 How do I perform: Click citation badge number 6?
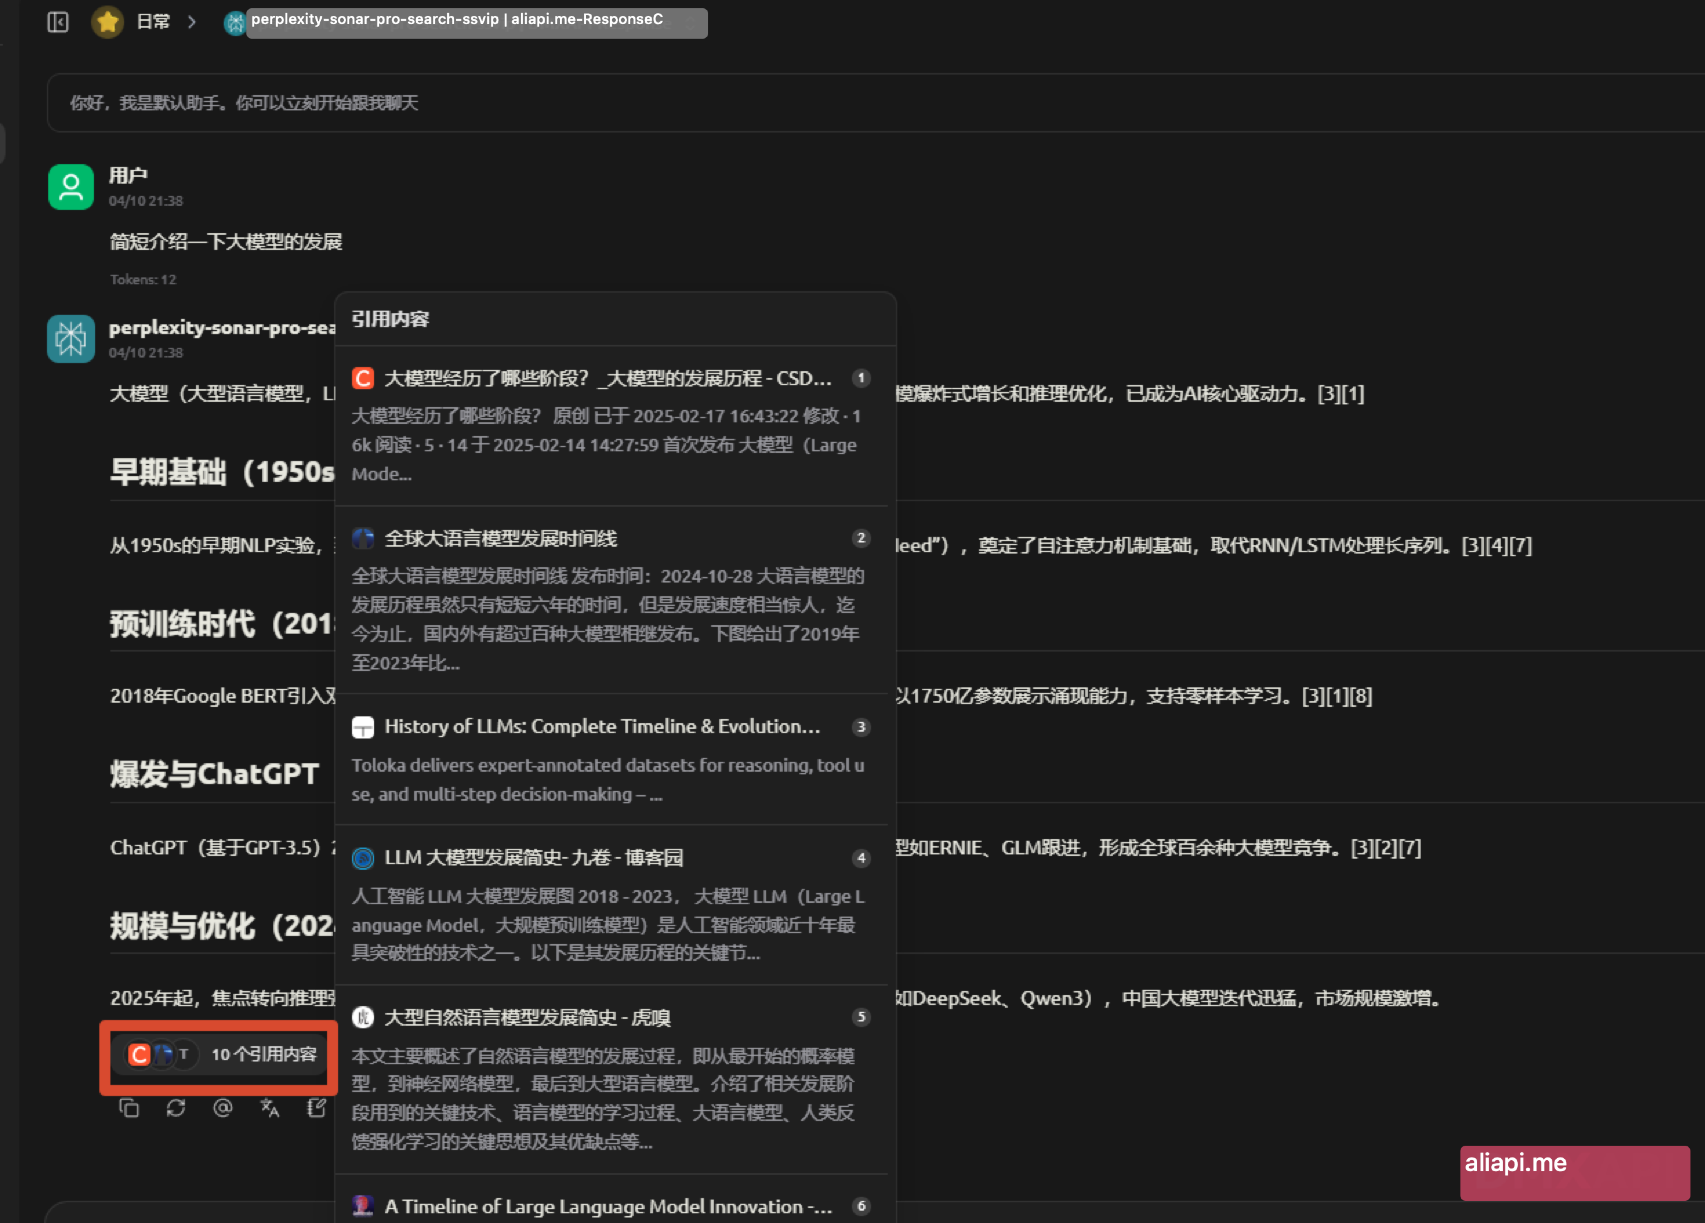(x=861, y=1206)
